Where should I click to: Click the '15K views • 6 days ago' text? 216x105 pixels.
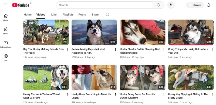click(x=35, y=57)
